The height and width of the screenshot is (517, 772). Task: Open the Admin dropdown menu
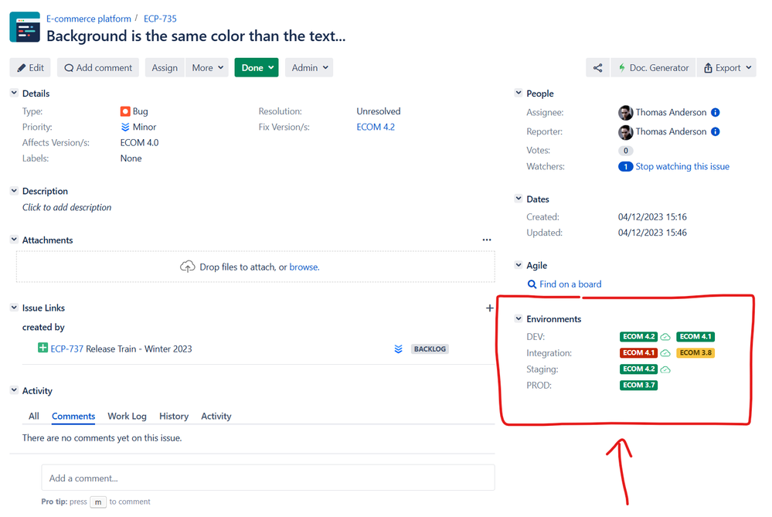click(309, 68)
